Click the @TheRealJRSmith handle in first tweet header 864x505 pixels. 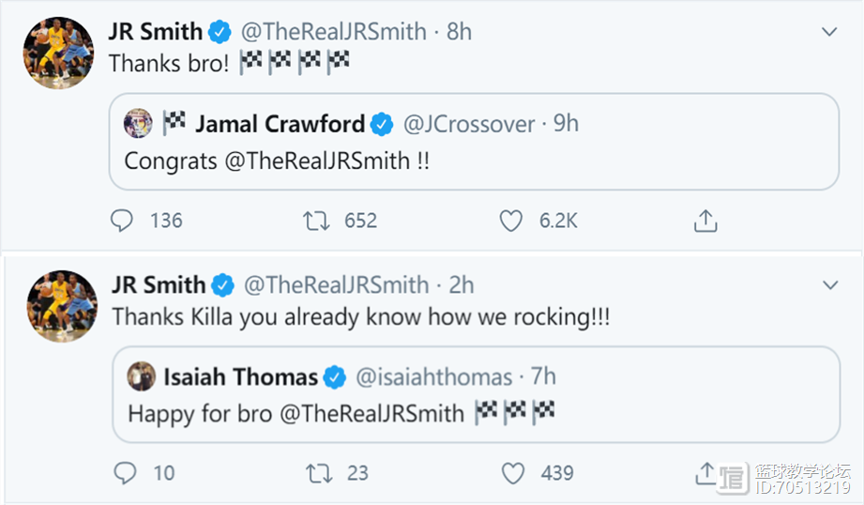pos(333,32)
